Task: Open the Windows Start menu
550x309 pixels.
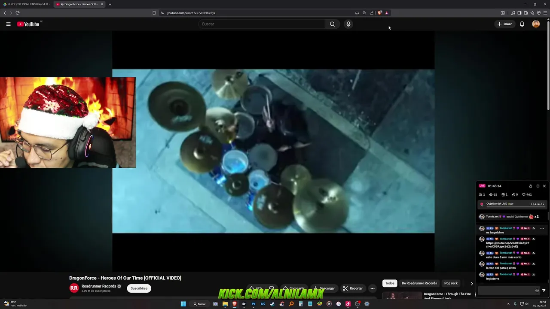Action: pyautogui.click(x=183, y=304)
